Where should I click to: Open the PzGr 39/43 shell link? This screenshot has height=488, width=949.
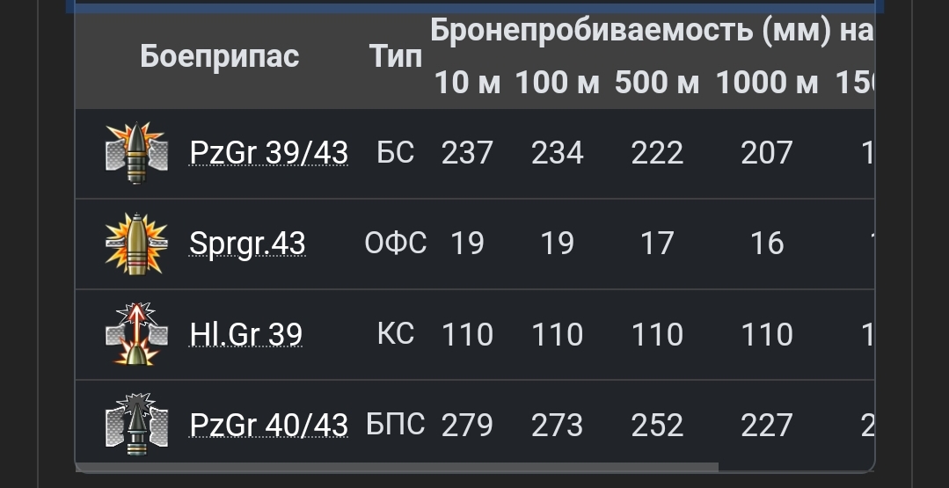pyautogui.click(x=268, y=154)
